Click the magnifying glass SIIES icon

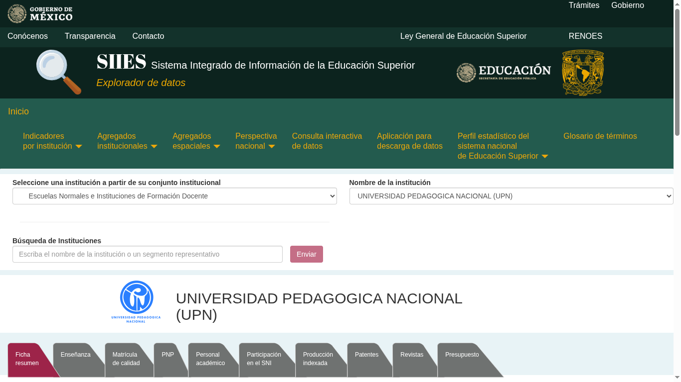point(58,72)
